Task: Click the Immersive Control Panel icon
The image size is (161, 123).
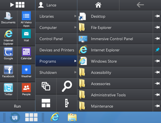Action: pyautogui.click(x=83, y=39)
